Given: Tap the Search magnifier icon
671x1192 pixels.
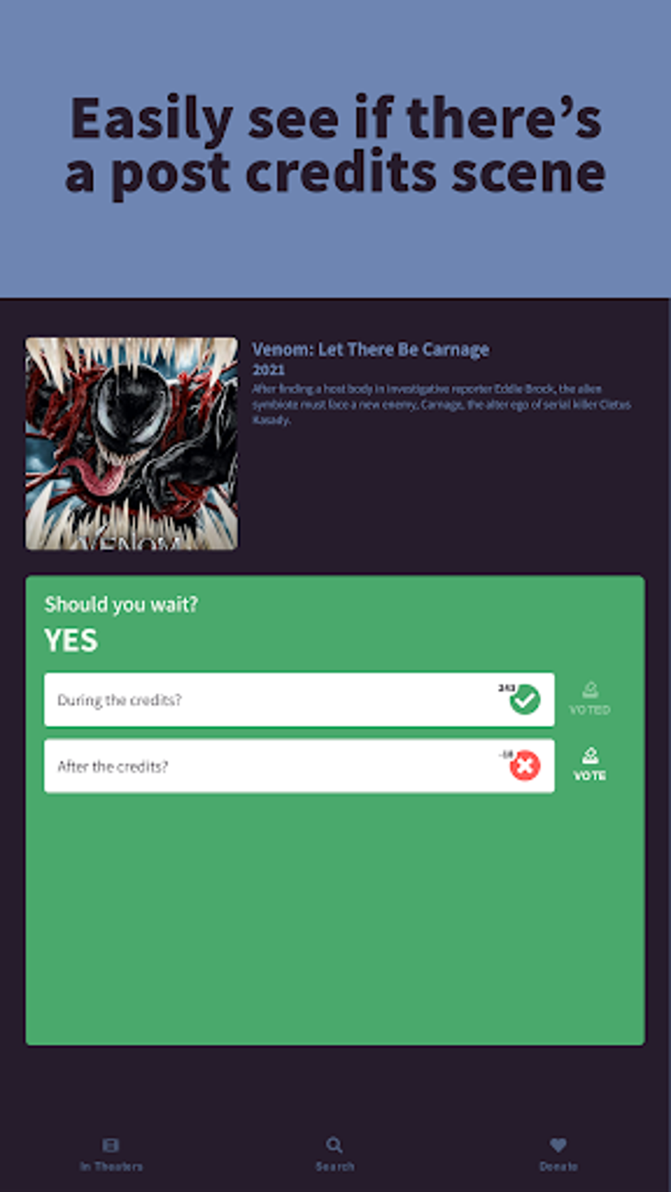Looking at the screenshot, I should pos(334,1145).
